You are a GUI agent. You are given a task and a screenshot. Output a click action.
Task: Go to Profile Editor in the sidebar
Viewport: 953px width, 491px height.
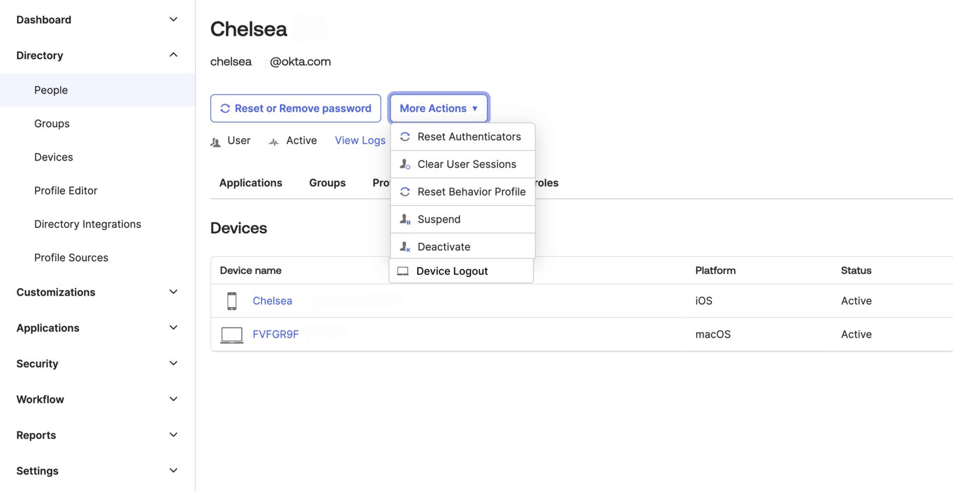(66, 191)
